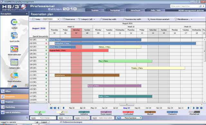206x125 pixels.
Task: Select the Maintenance block on room 111
Action: tap(87, 75)
